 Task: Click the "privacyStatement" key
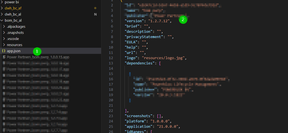(144, 37)
